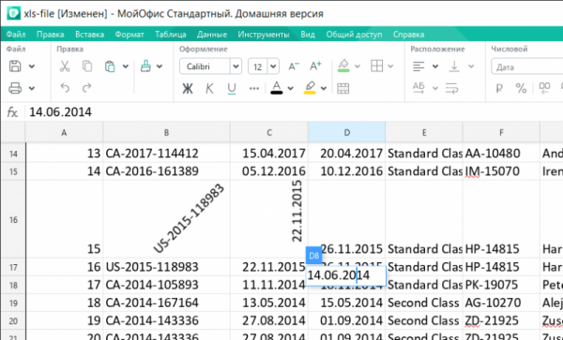
Task: Open the Формат menu
Action: (129, 35)
